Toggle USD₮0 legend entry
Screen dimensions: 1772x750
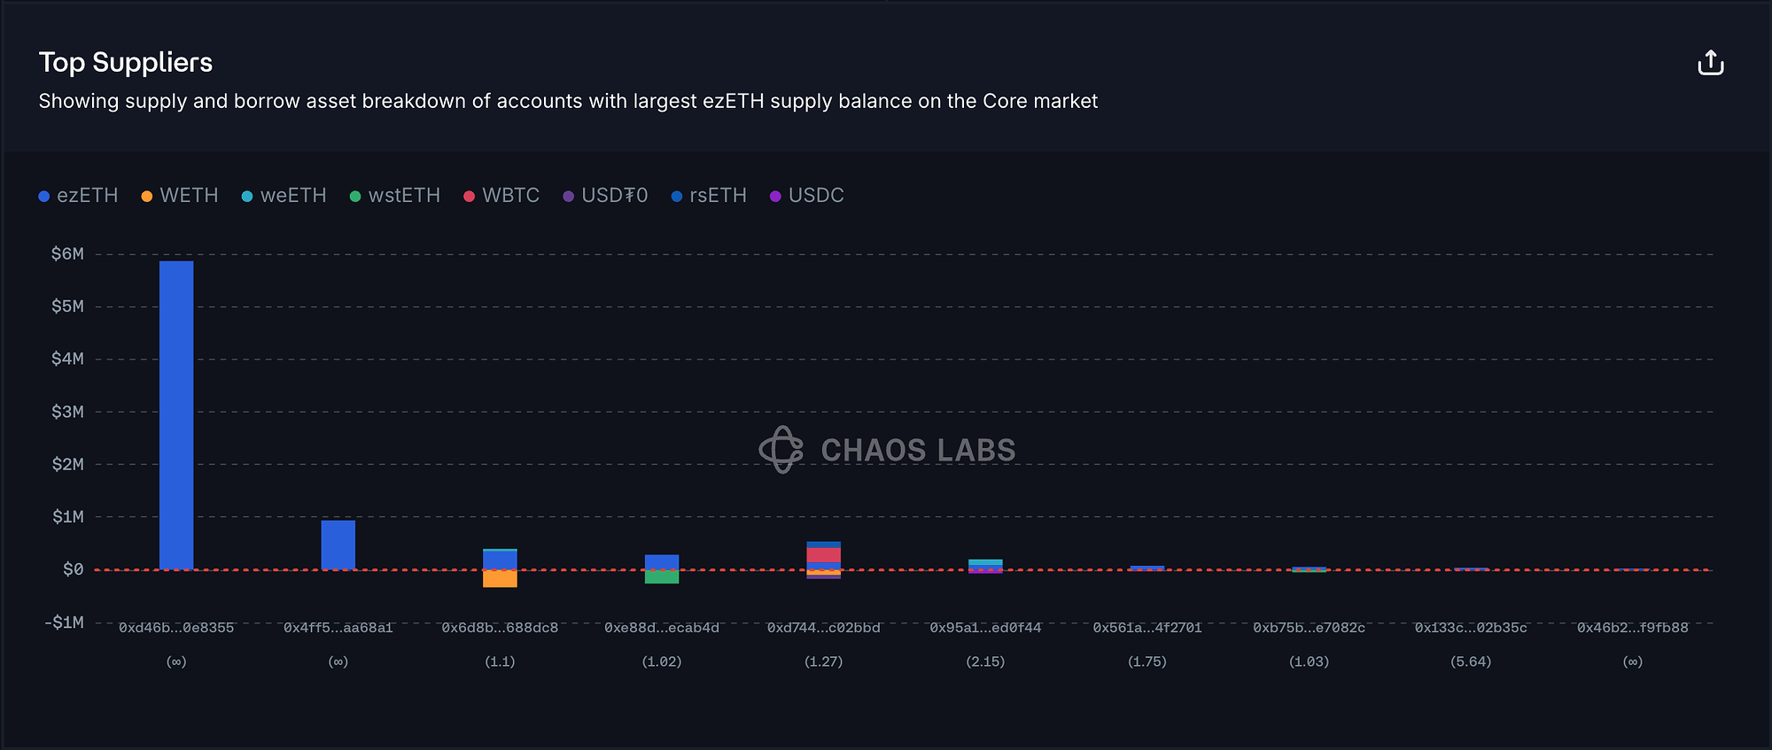[605, 196]
